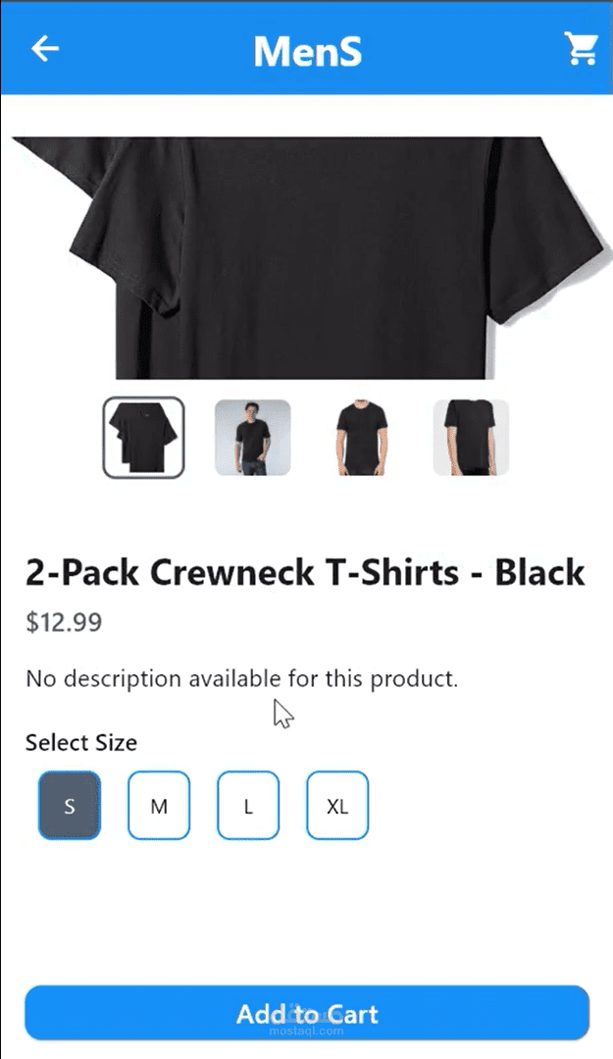Select the folded two-shirt thumbnail
This screenshot has height=1059, width=613.
coord(144,438)
